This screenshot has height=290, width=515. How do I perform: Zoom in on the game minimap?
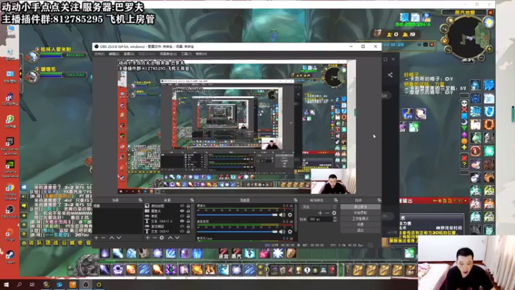pyautogui.click(x=489, y=50)
